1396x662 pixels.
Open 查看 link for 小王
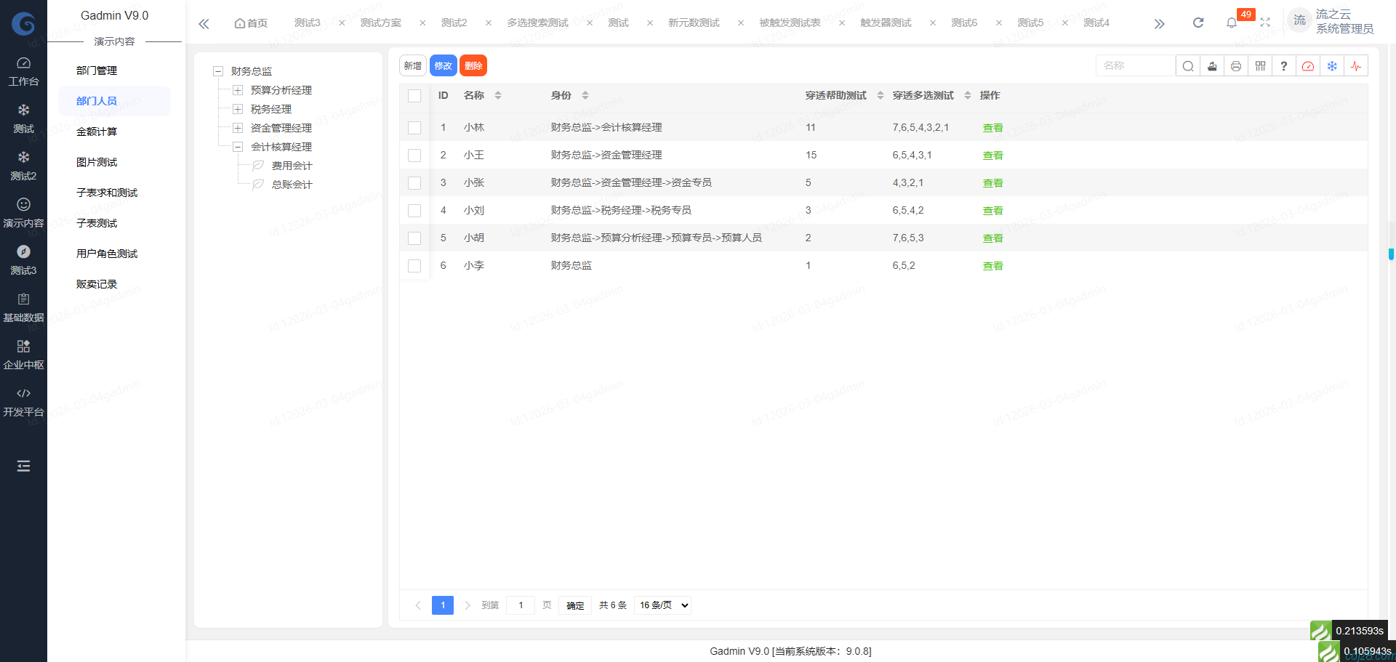tap(992, 155)
